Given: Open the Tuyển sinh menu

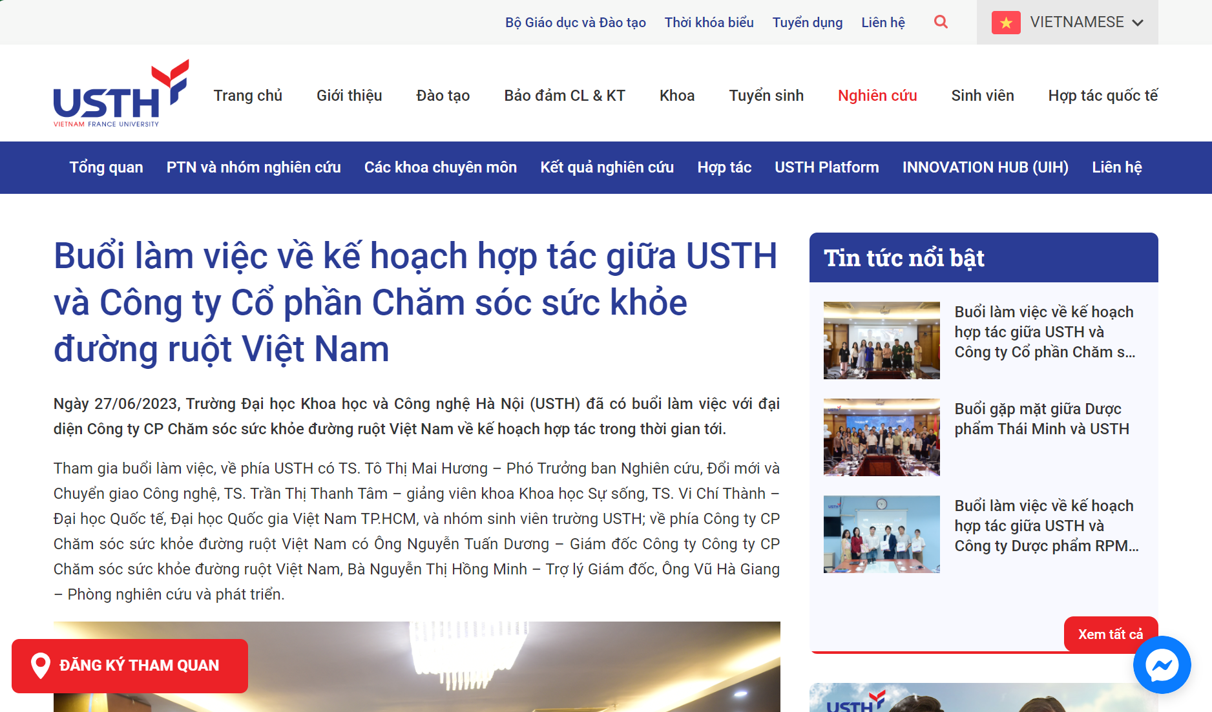Looking at the screenshot, I should (766, 96).
